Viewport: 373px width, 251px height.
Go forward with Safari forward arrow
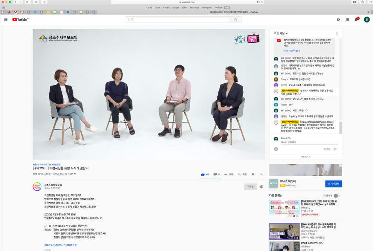[20, 2]
